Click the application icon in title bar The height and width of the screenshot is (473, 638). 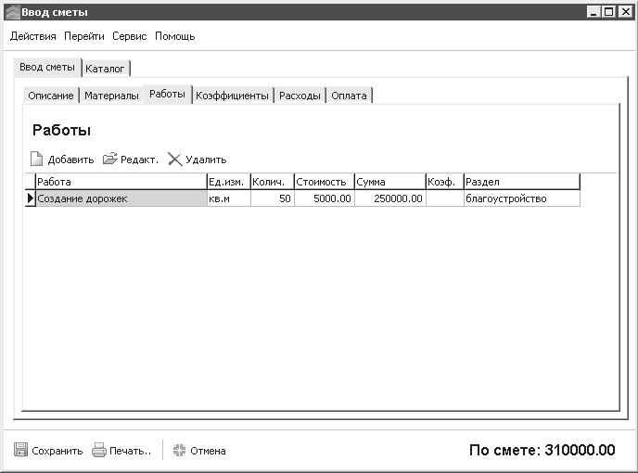click(x=11, y=12)
